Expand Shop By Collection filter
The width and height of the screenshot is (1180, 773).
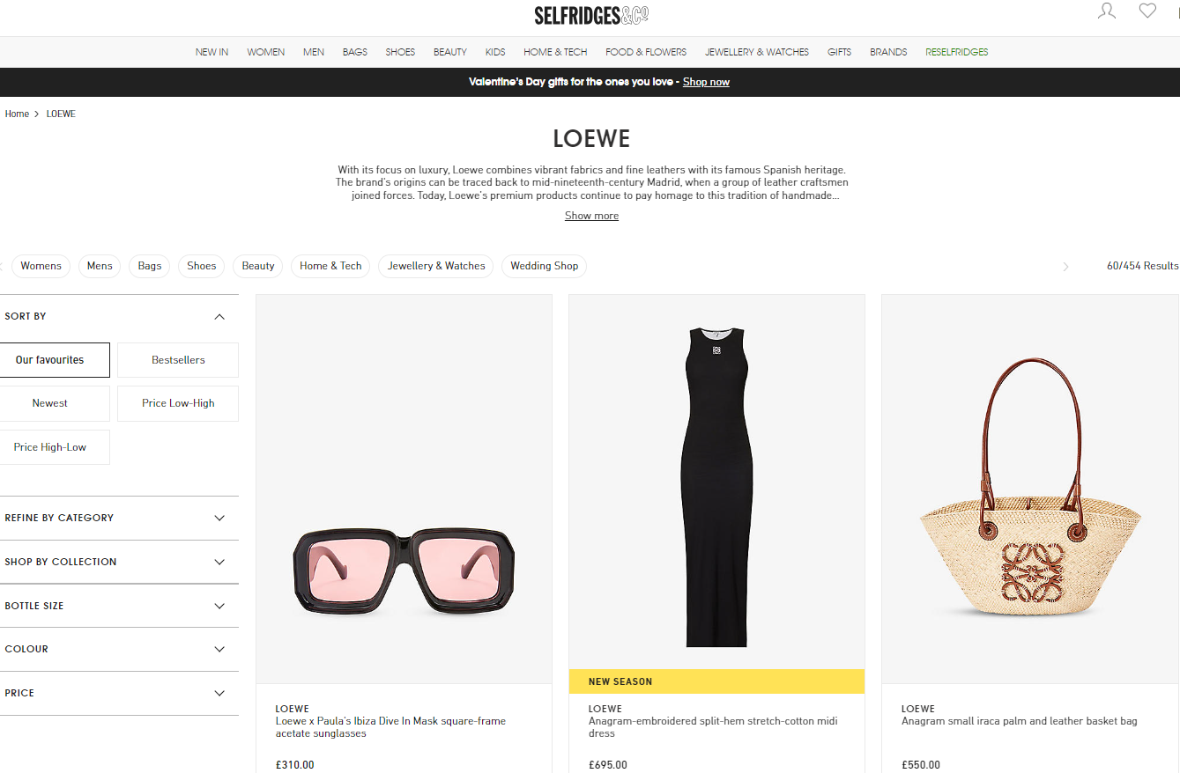click(119, 562)
